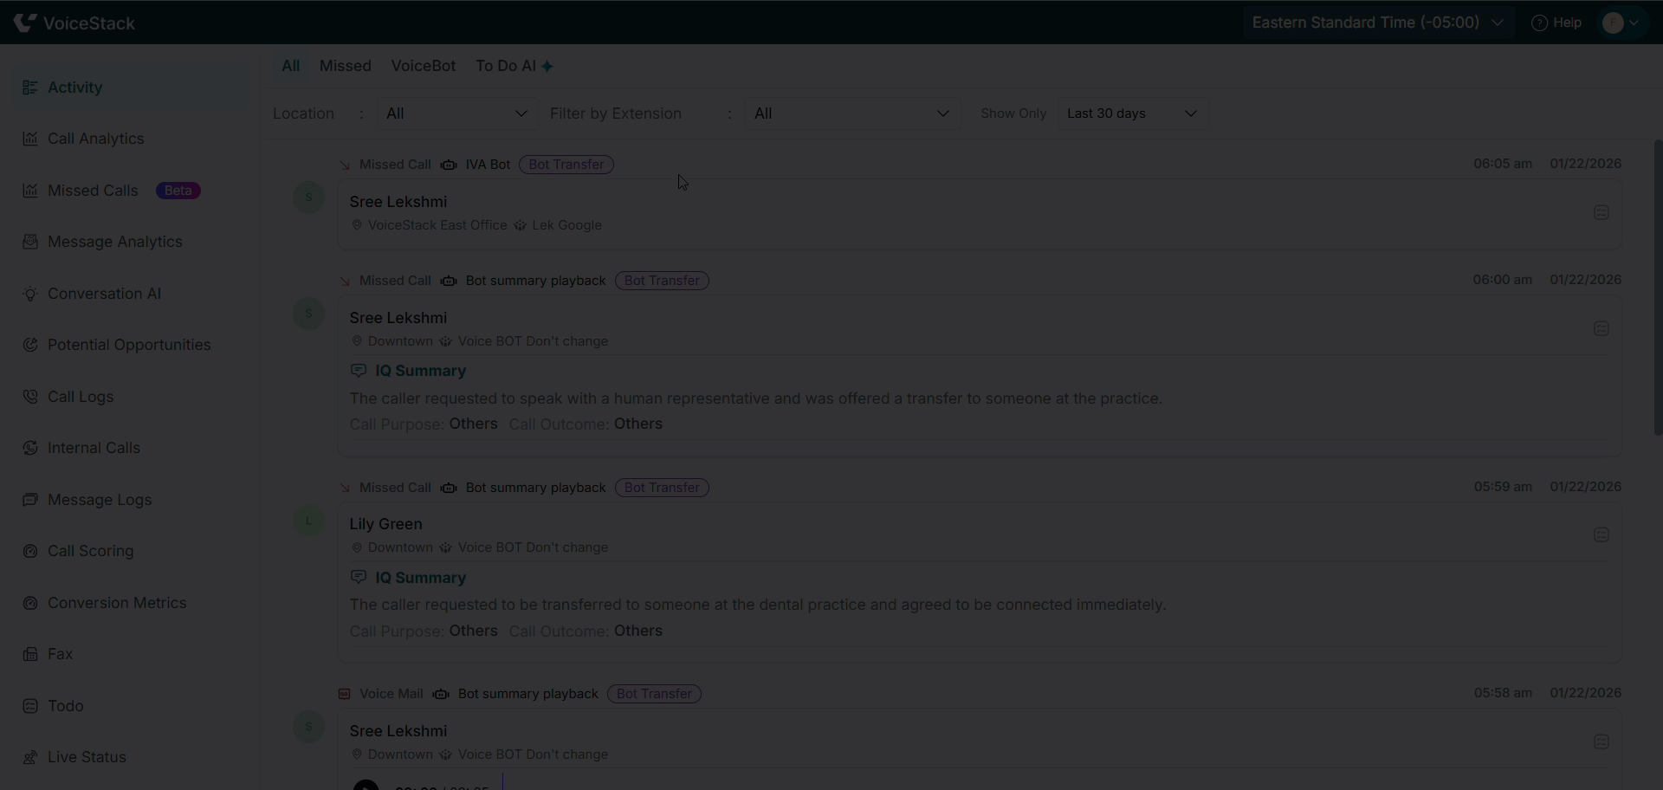Open Call Scoring link
The height and width of the screenshot is (790, 1663).
tap(91, 551)
